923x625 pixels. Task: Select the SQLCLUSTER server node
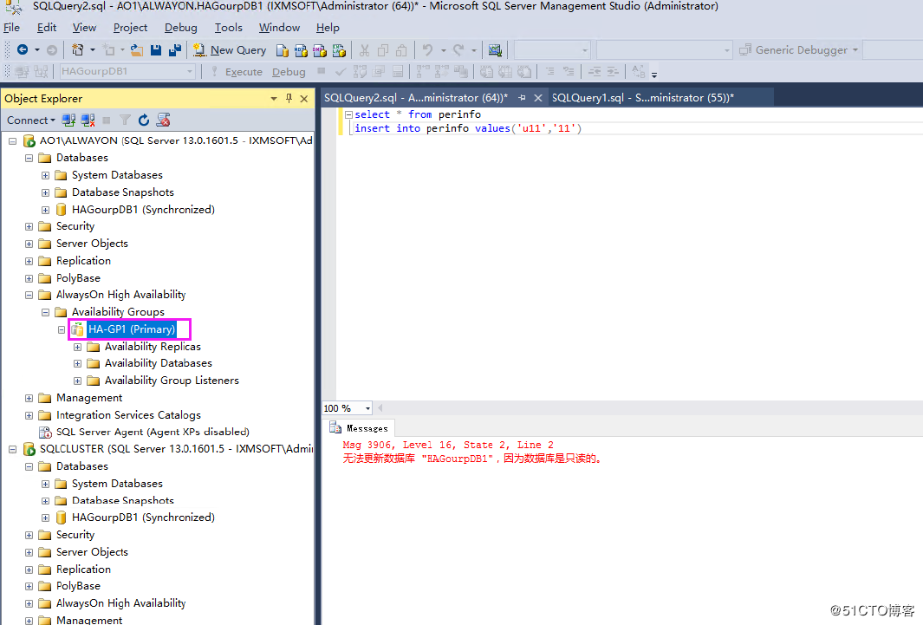click(x=175, y=449)
